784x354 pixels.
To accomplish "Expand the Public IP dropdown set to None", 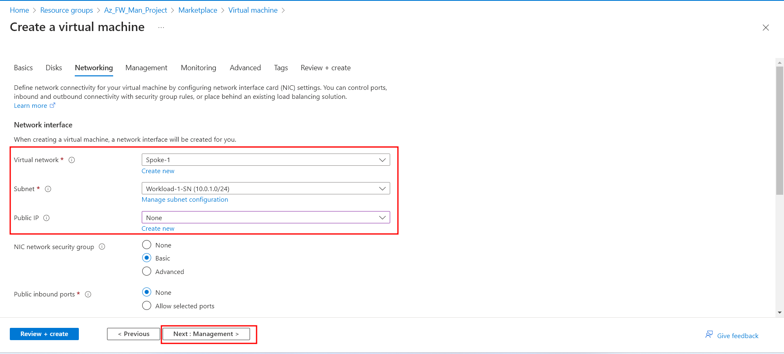I will [x=266, y=218].
